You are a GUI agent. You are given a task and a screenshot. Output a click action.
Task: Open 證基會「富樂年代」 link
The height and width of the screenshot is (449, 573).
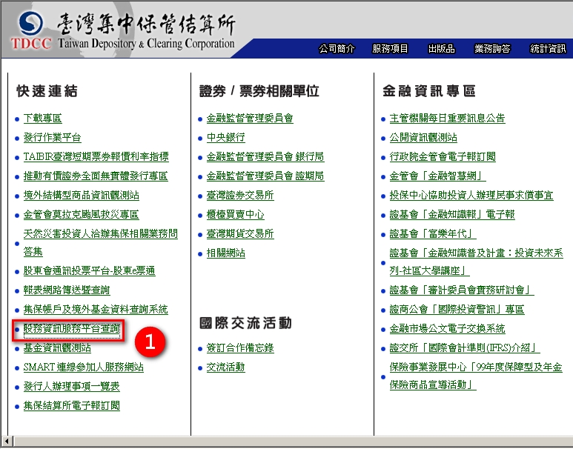[x=433, y=234]
